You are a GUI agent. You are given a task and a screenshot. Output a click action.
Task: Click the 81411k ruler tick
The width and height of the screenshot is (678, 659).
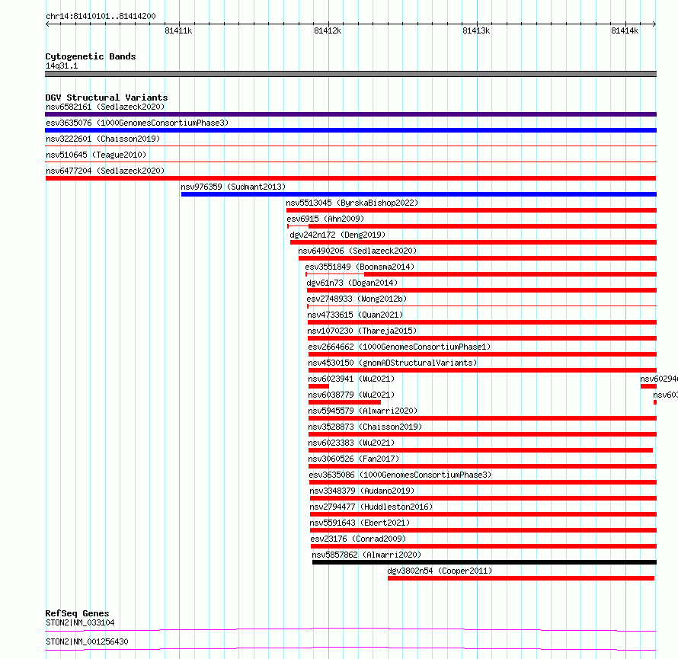click(178, 30)
